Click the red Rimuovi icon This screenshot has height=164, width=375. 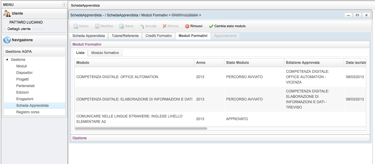(x=187, y=26)
